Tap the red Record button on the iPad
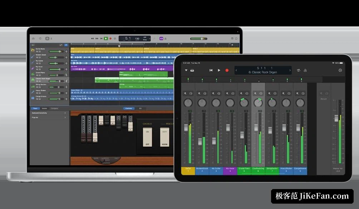Image resolution: width=359 pixels, height=209 pixels. click(x=227, y=70)
